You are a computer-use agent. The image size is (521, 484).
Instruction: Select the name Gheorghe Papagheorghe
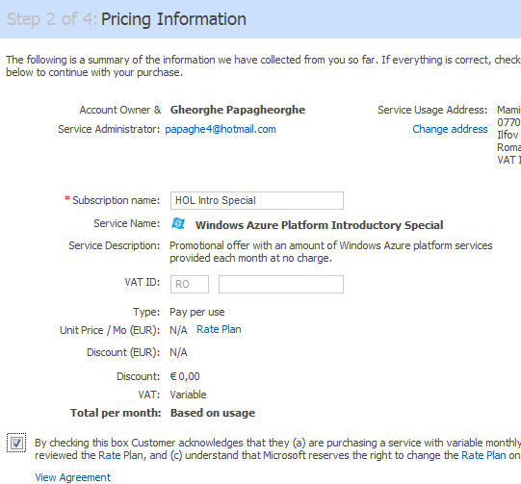pyautogui.click(x=238, y=110)
